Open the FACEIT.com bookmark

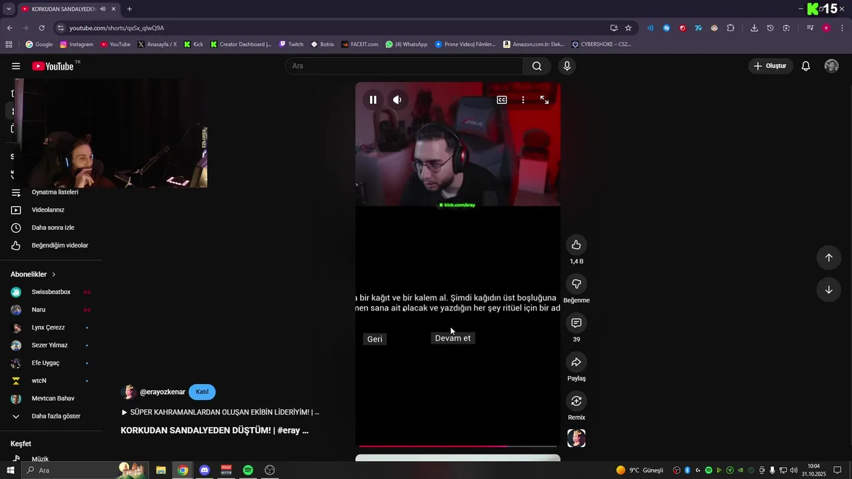point(359,45)
